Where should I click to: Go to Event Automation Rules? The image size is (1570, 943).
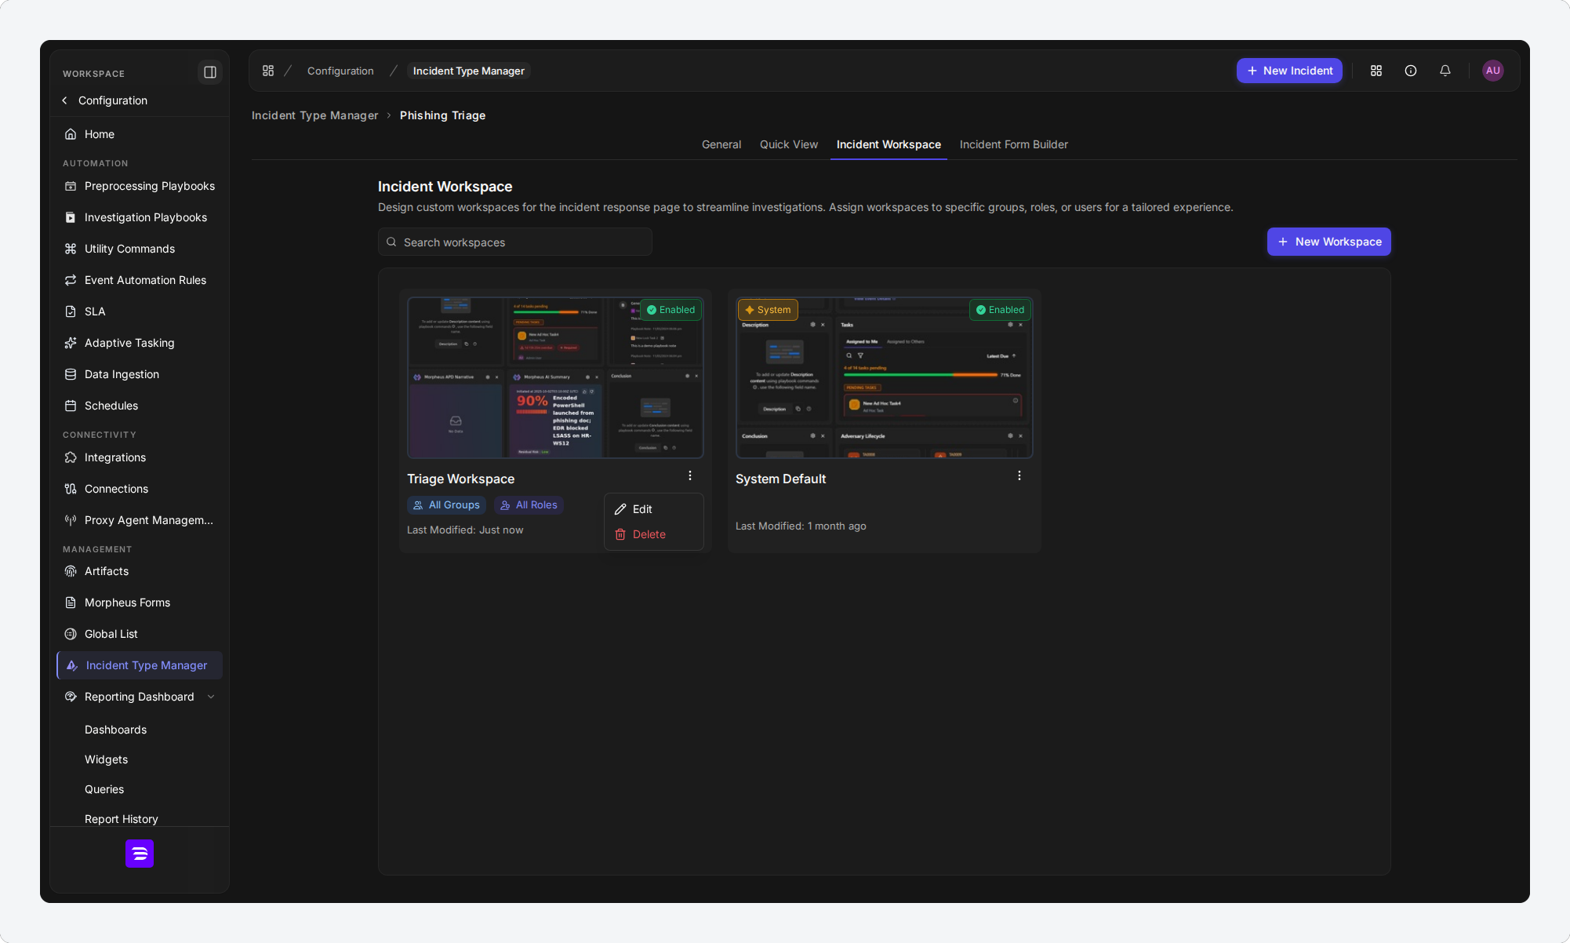pos(140,280)
